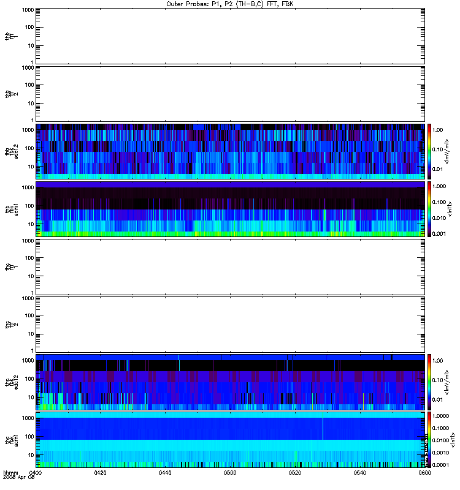
Task: Click the '2008 Apr 08' date label
Action: (x=18, y=477)
